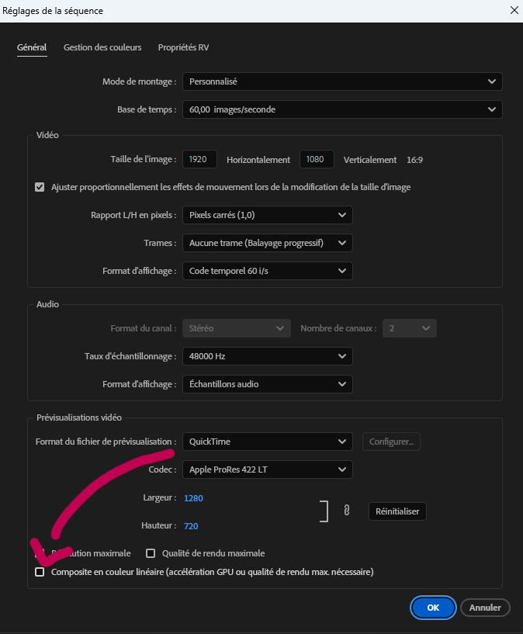Click the 1920 horizontal frame size field
The height and width of the screenshot is (634, 523).
(x=199, y=159)
